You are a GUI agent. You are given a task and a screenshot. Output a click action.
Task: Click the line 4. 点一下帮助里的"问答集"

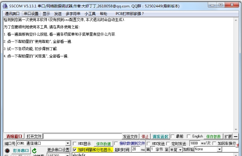click(x=36, y=56)
